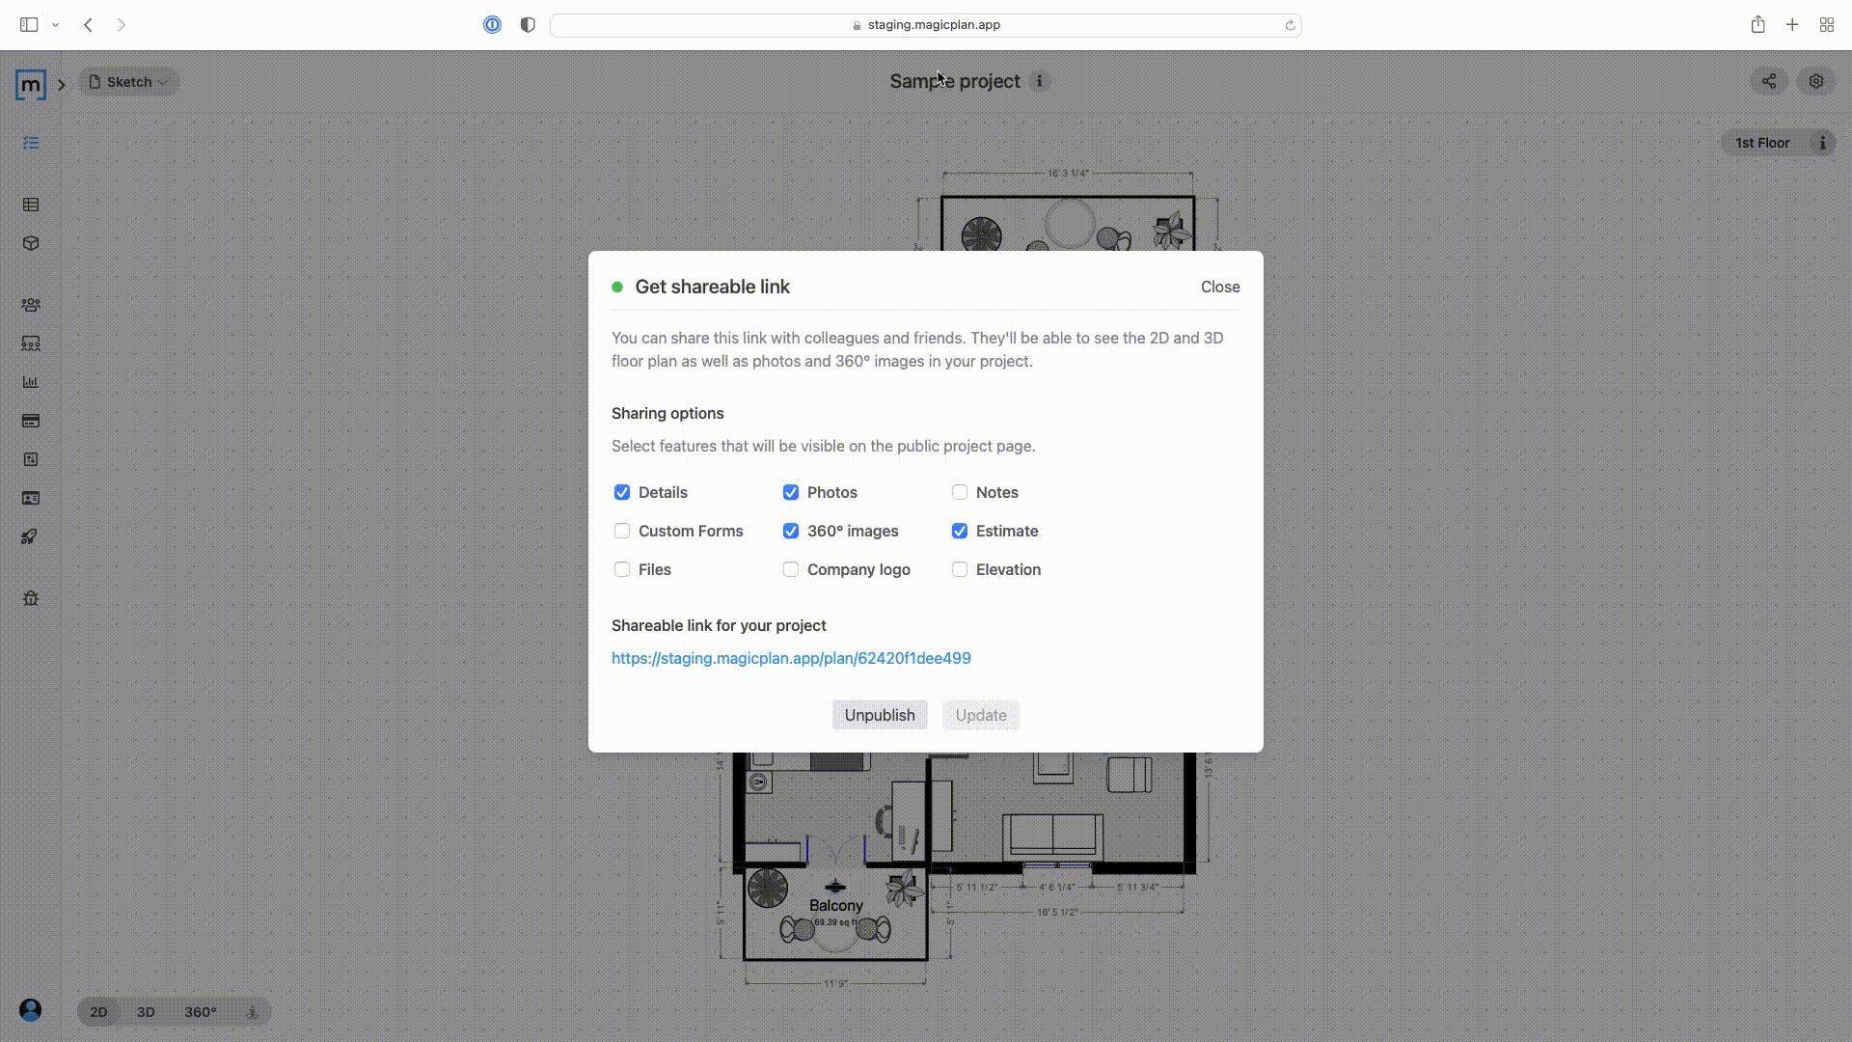Uncheck the Details checkbox
Screen dimensions: 1852x1042
point(622,492)
